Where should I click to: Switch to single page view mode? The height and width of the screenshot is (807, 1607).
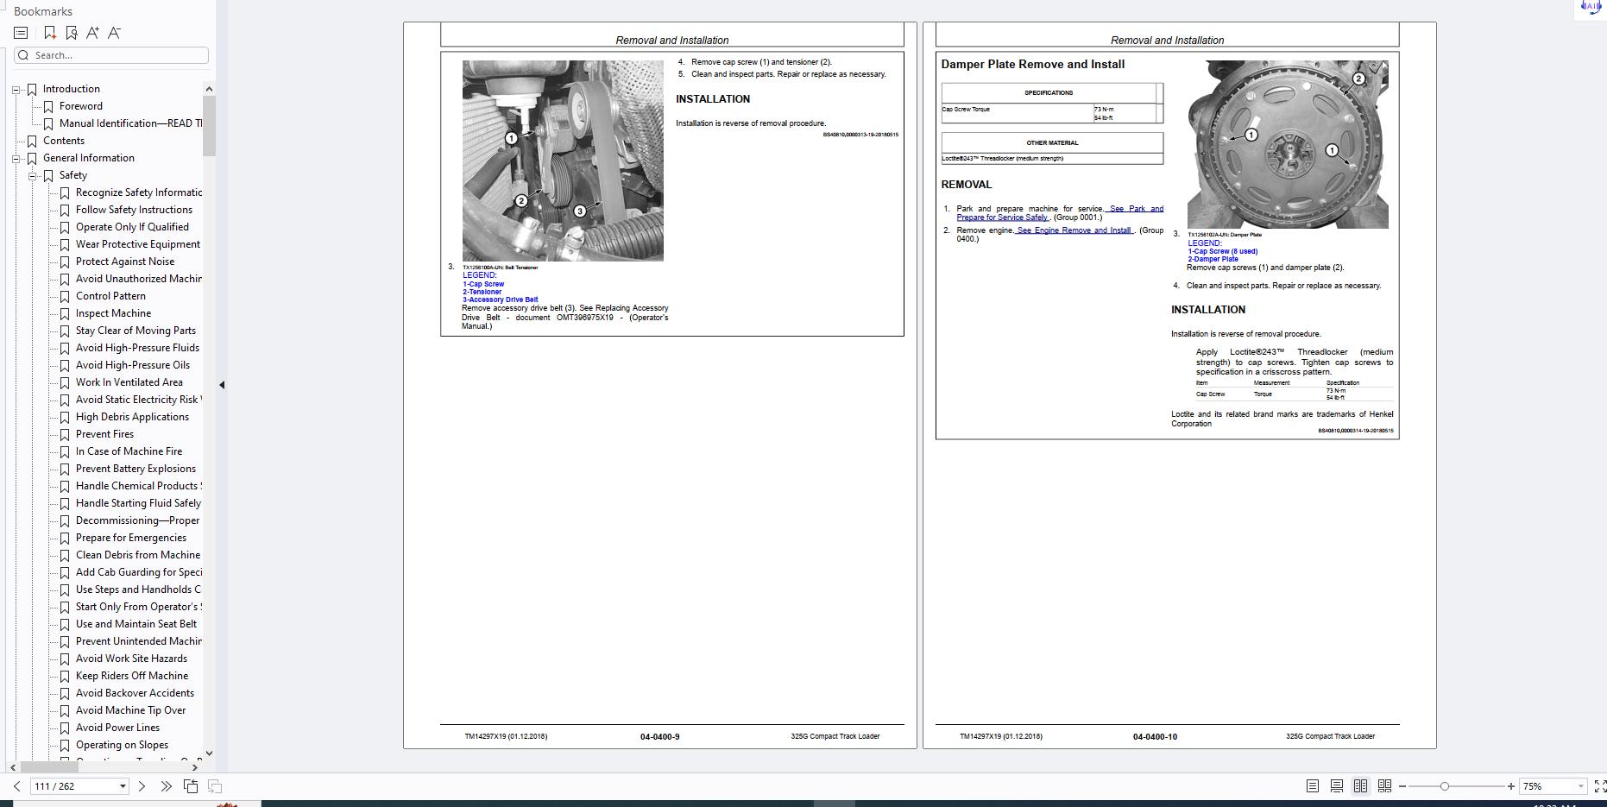point(1313,786)
